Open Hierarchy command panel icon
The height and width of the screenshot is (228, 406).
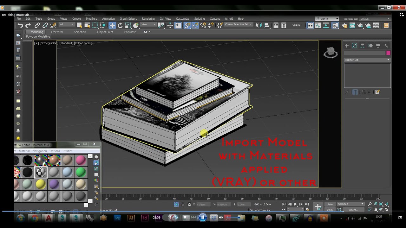click(x=363, y=46)
